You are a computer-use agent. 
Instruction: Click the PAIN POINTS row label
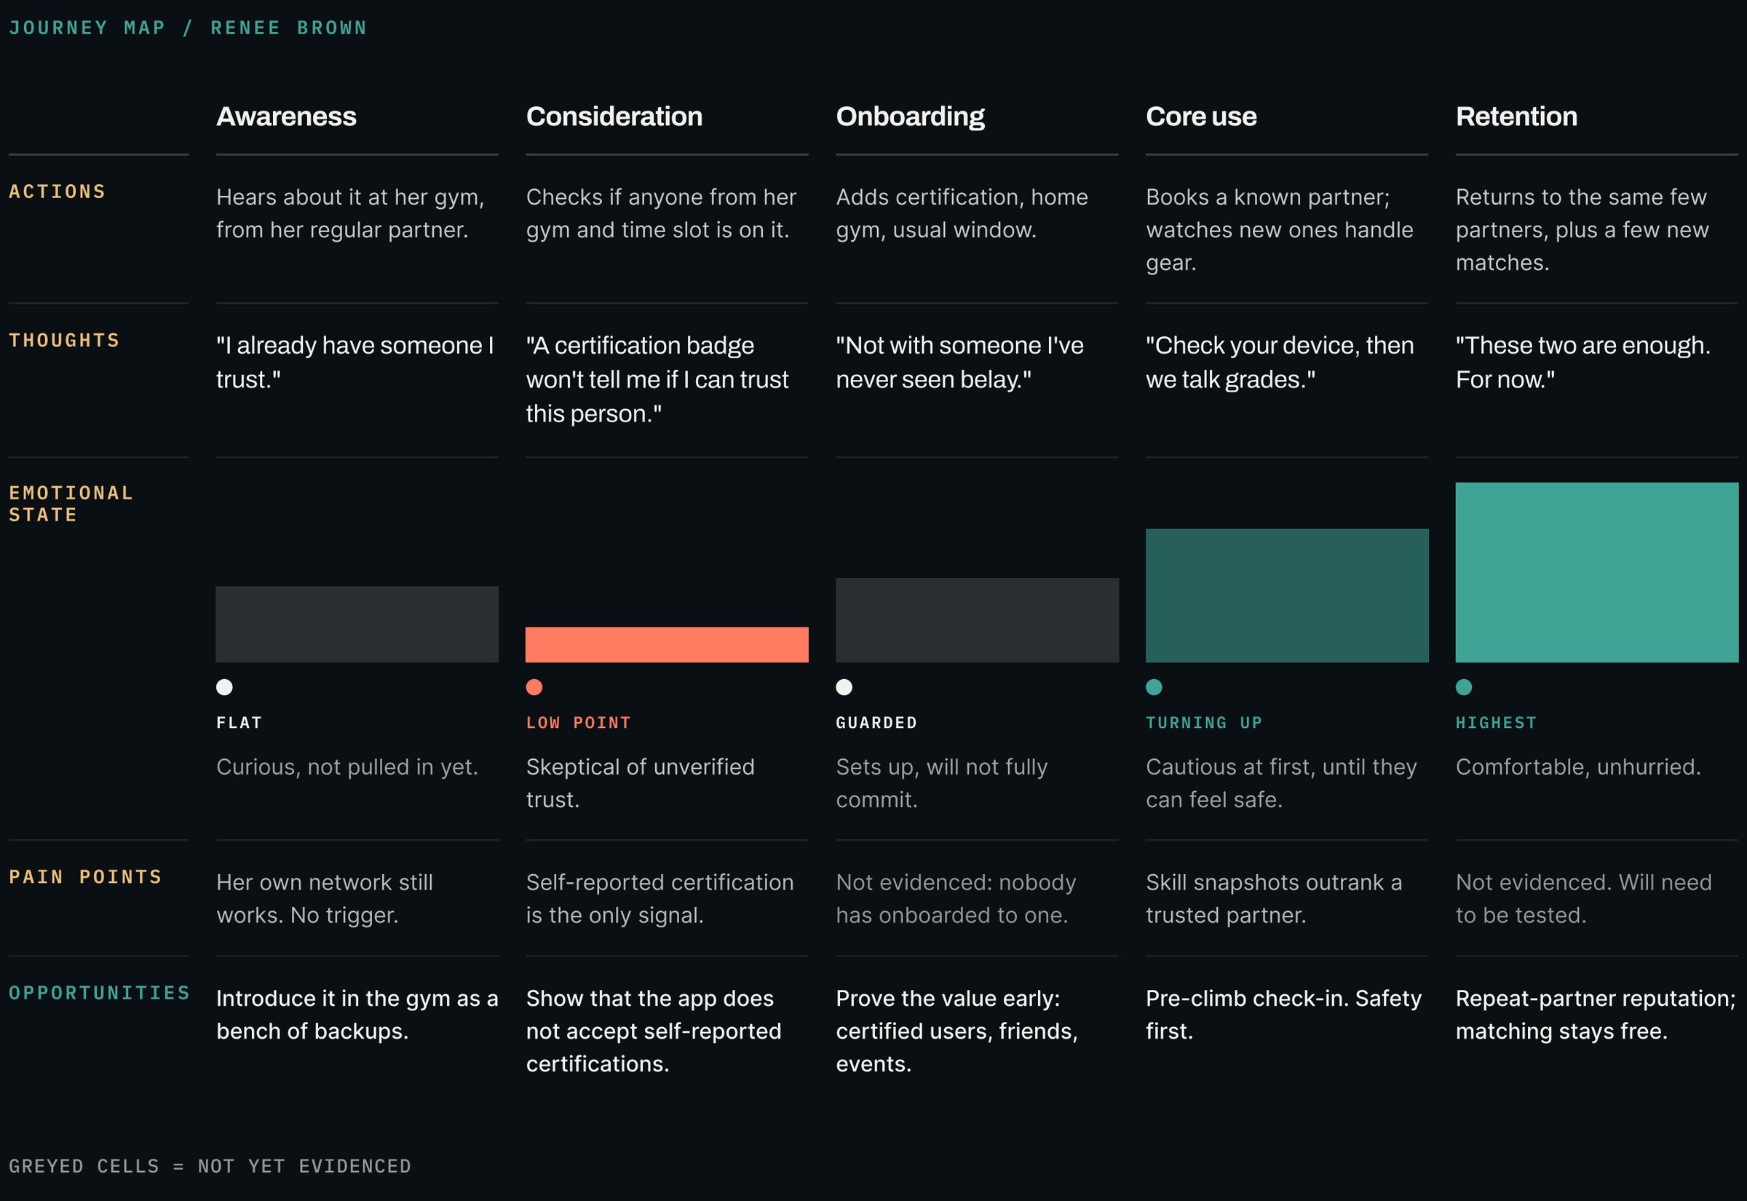tap(86, 877)
